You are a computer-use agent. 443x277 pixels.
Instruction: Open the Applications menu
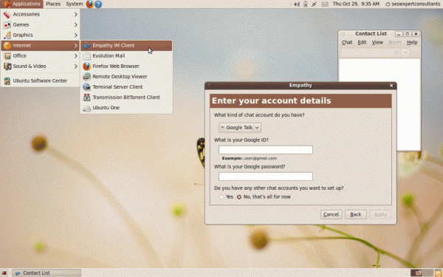[x=22, y=4]
